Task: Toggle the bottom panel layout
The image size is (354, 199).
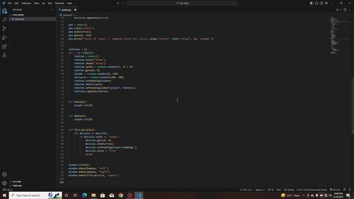Action: 316,3
